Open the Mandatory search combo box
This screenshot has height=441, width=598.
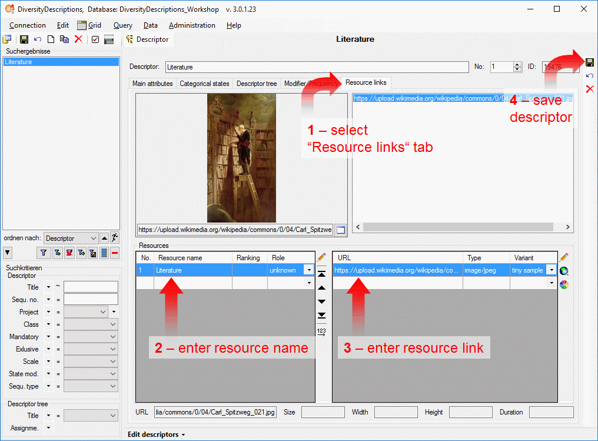(x=91, y=336)
